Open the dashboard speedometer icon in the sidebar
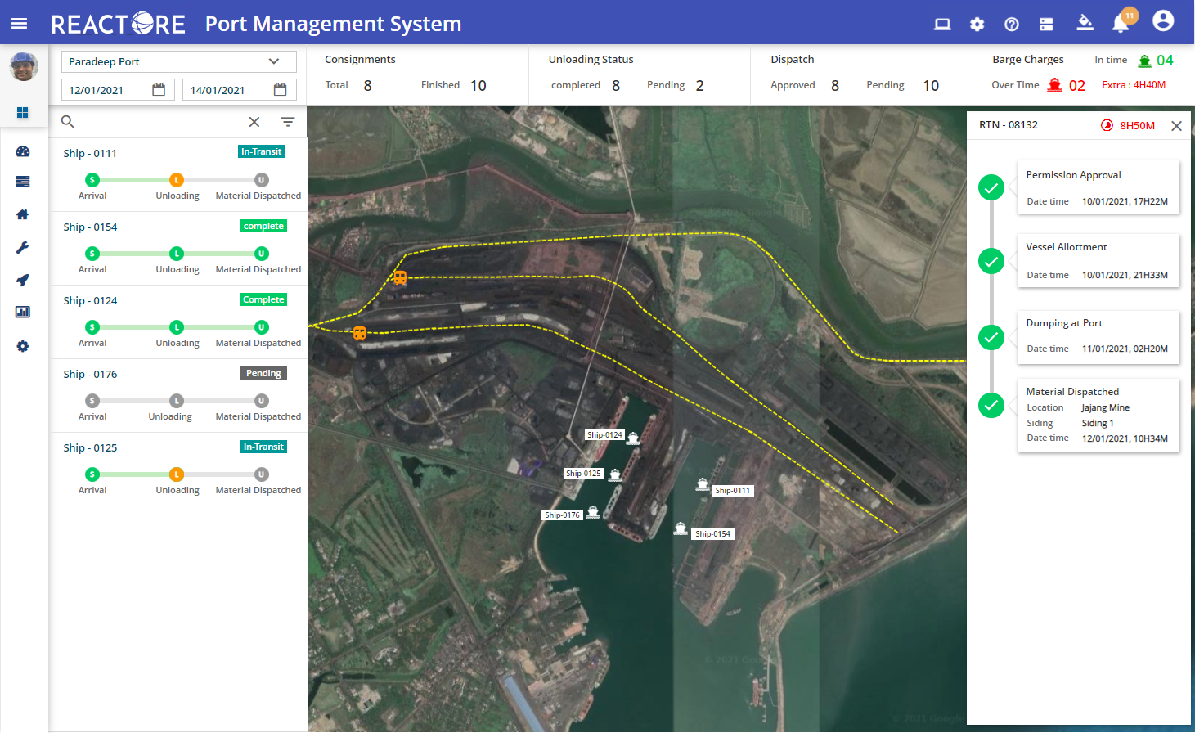 pos(24,151)
